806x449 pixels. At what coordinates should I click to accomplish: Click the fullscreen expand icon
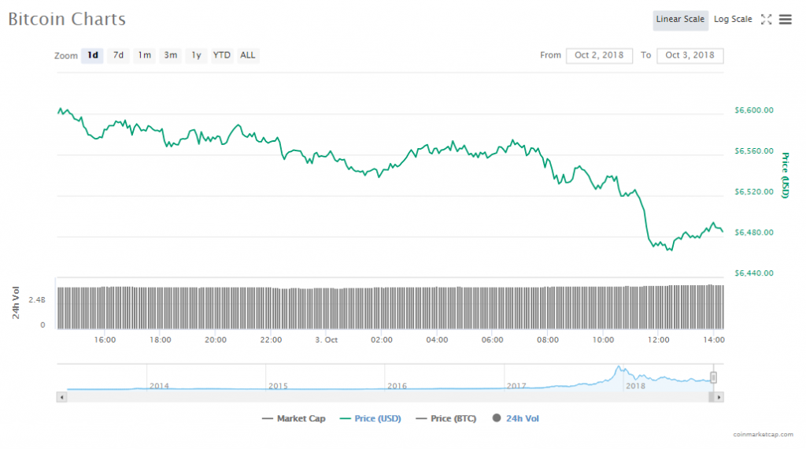[766, 20]
